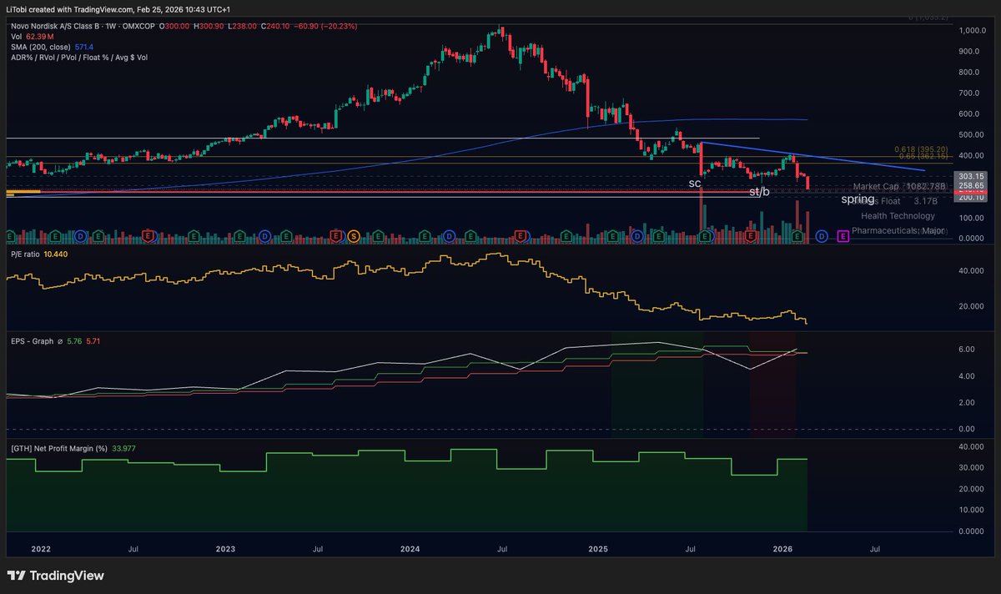Select the ADR% / RVol / PVol legend
1001x594 pixels.
pyautogui.click(x=78, y=58)
